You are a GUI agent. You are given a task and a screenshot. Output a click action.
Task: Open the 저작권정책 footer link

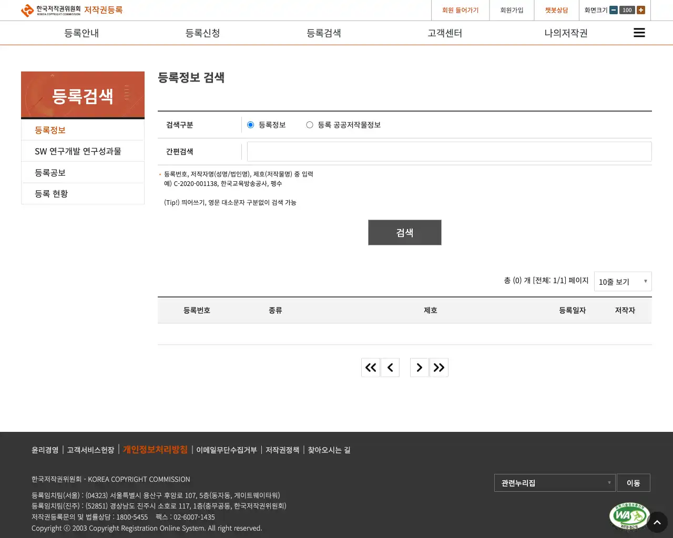282,450
